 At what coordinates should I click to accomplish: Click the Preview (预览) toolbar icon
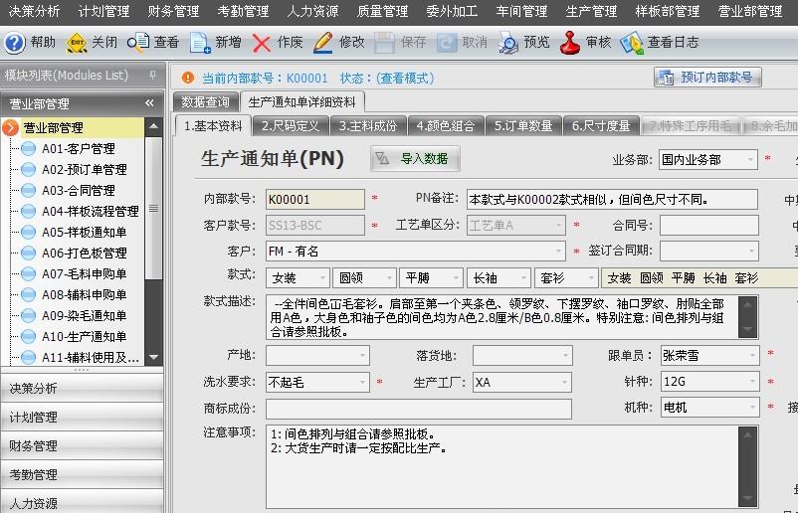click(508, 43)
